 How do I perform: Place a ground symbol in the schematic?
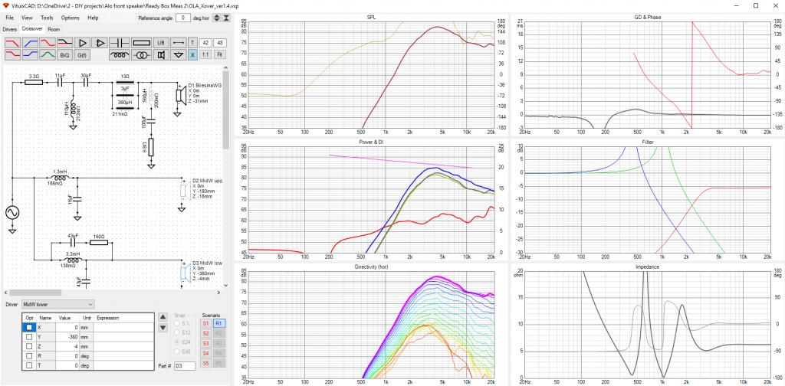tap(179, 54)
